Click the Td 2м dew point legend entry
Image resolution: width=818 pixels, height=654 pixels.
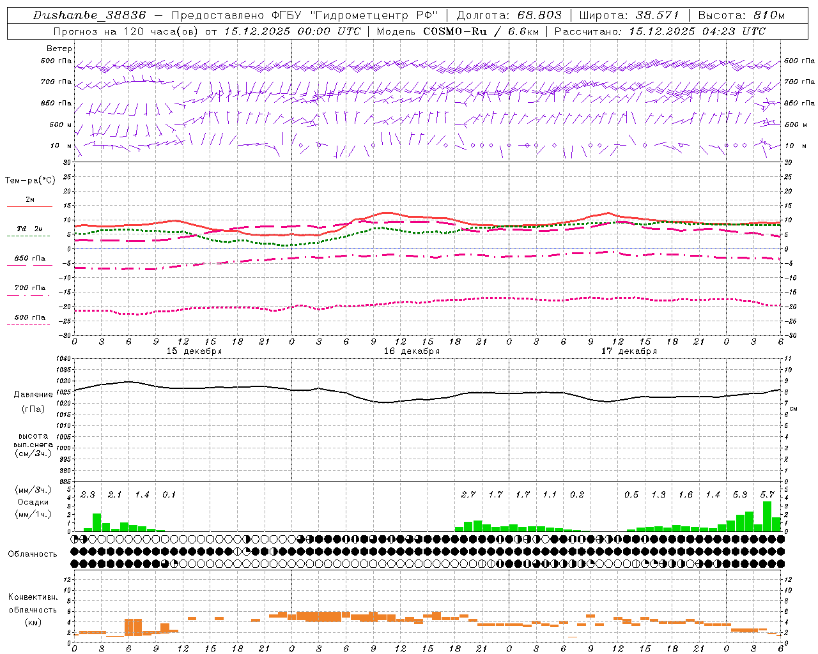pyautogui.click(x=29, y=229)
